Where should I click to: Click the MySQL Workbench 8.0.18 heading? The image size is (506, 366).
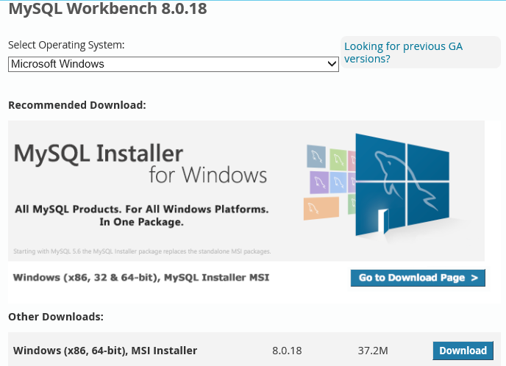tap(107, 9)
